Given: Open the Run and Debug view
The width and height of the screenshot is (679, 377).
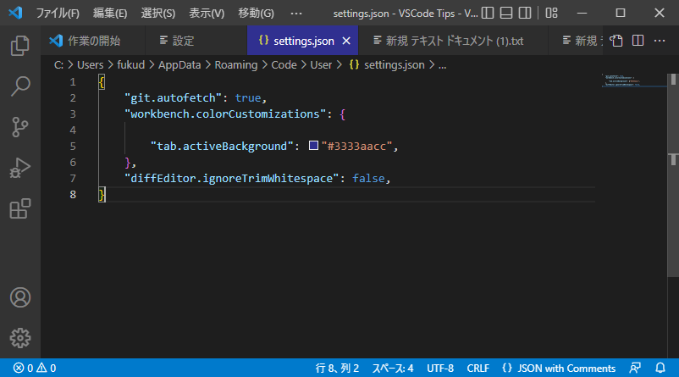Looking at the screenshot, I should coord(20,168).
